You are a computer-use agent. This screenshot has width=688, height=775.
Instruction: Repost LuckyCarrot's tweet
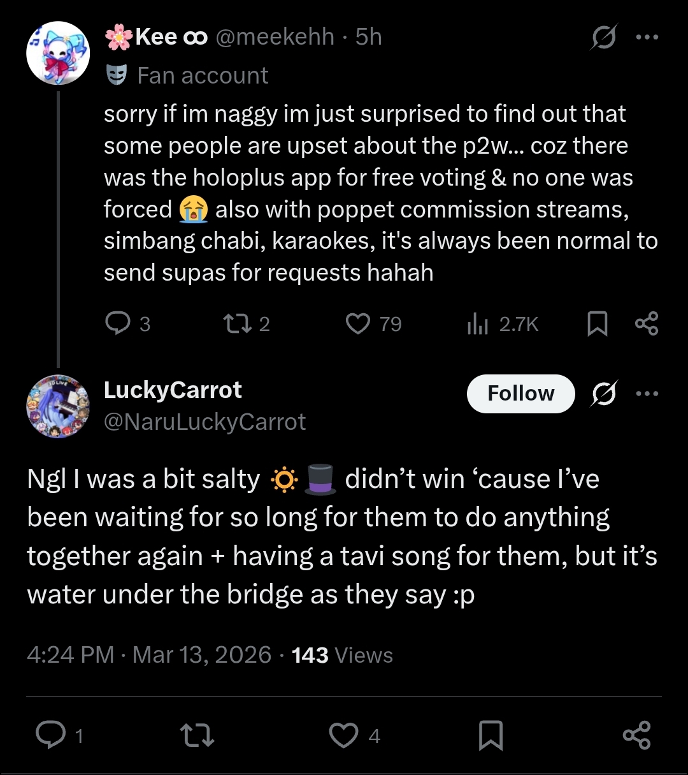[197, 735]
